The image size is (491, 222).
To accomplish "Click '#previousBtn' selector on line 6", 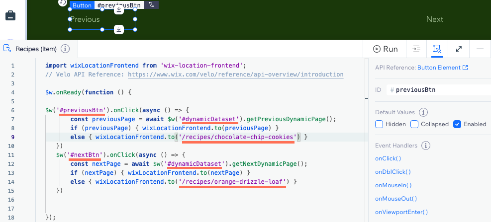I will click(83, 110).
